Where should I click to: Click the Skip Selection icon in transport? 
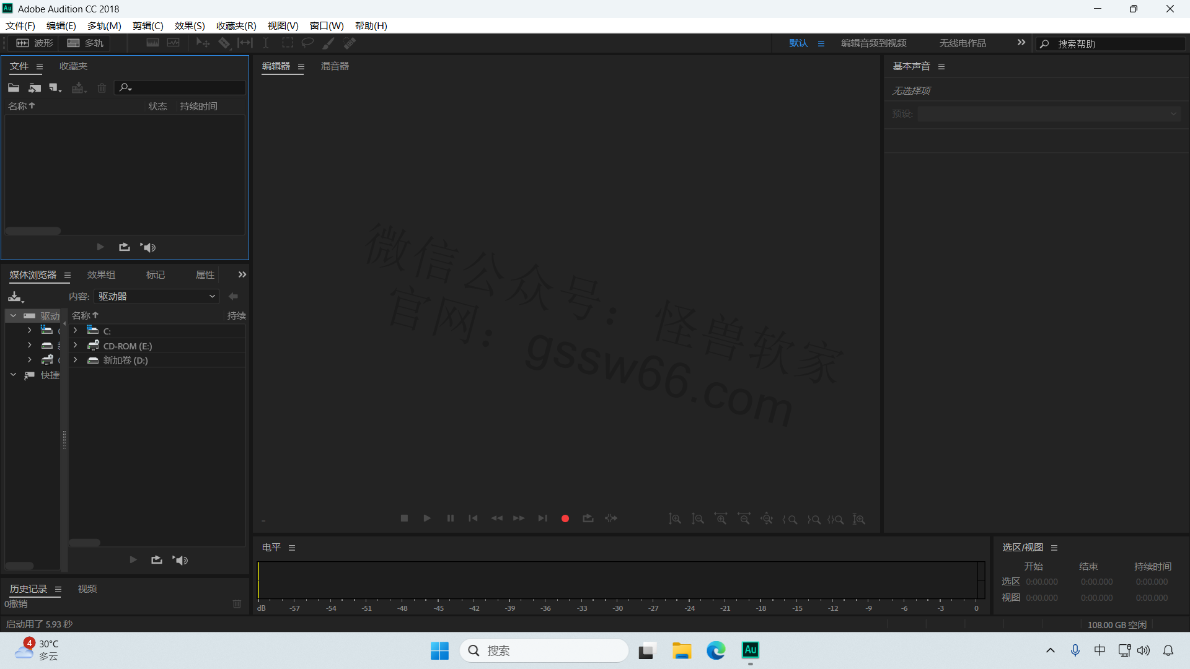click(611, 518)
